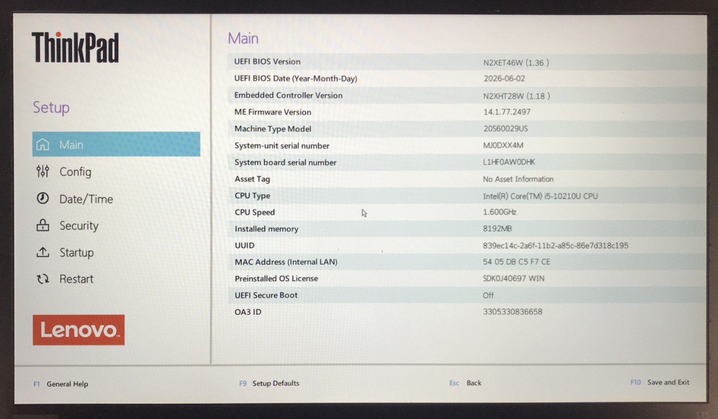Open the Security menu
Image resolution: width=718 pixels, height=419 pixels.
point(79,226)
